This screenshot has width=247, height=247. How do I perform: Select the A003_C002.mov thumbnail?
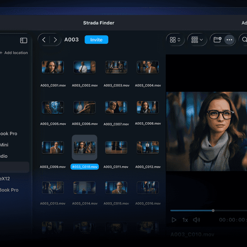click(x=84, y=67)
